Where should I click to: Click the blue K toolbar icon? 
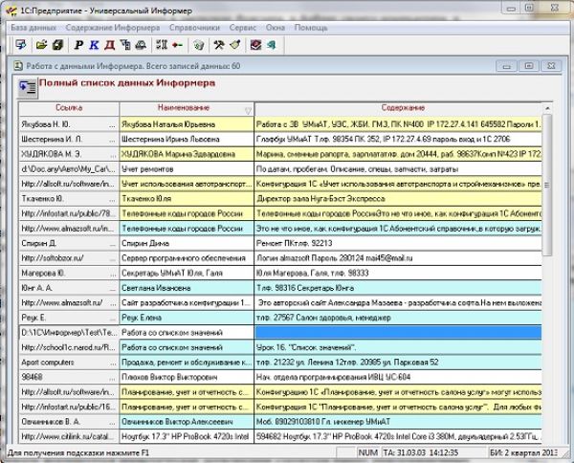pyautogui.click(x=94, y=45)
